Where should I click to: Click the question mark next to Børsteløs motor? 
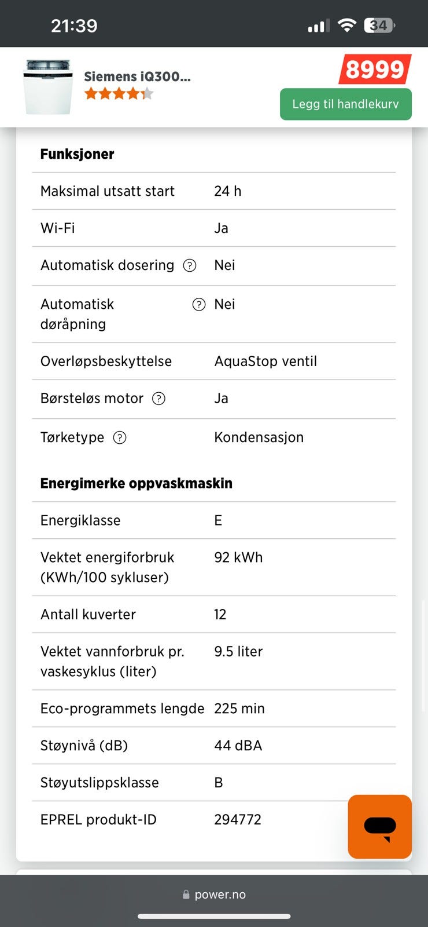tap(158, 399)
